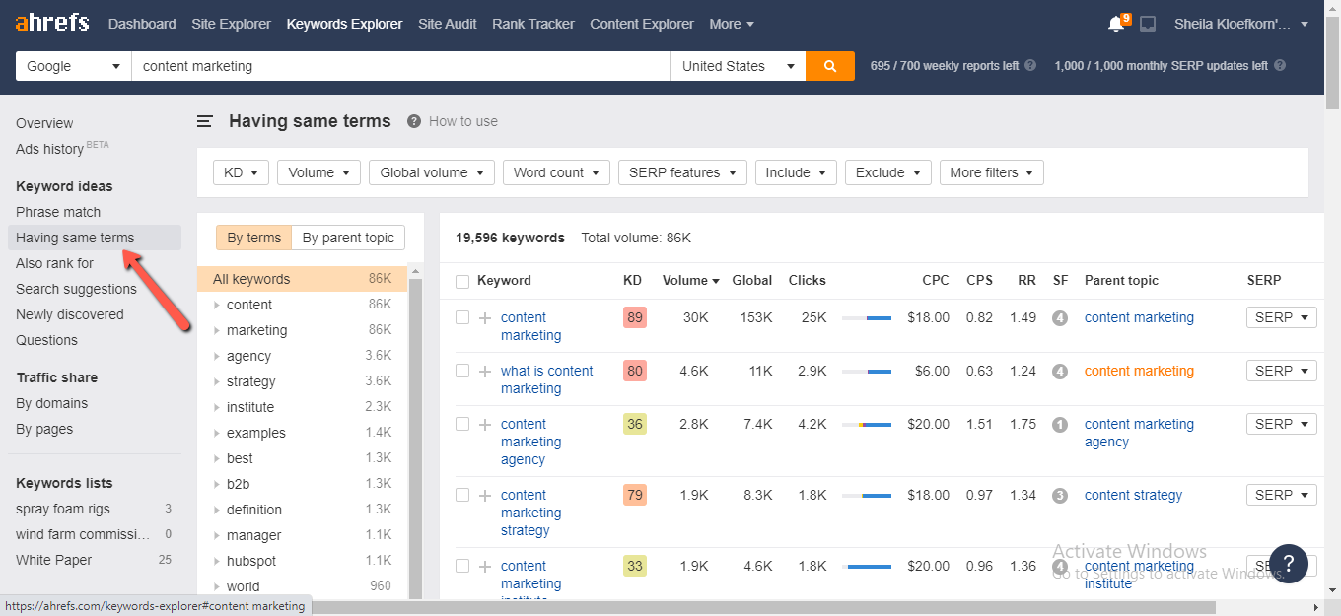Click SF badge 1 in content marketing agency row
This screenshot has width=1341, height=616.
(1060, 425)
